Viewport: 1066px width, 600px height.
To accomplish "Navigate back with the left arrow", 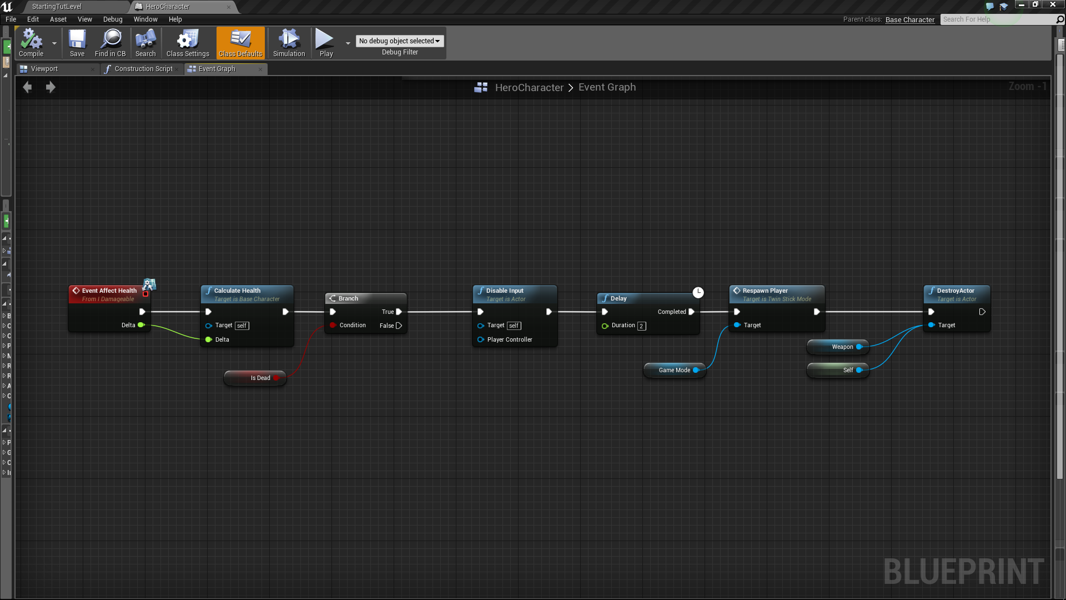I will [27, 87].
